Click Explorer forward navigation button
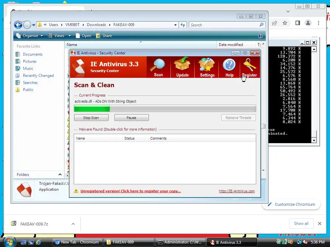 tap(27, 25)
